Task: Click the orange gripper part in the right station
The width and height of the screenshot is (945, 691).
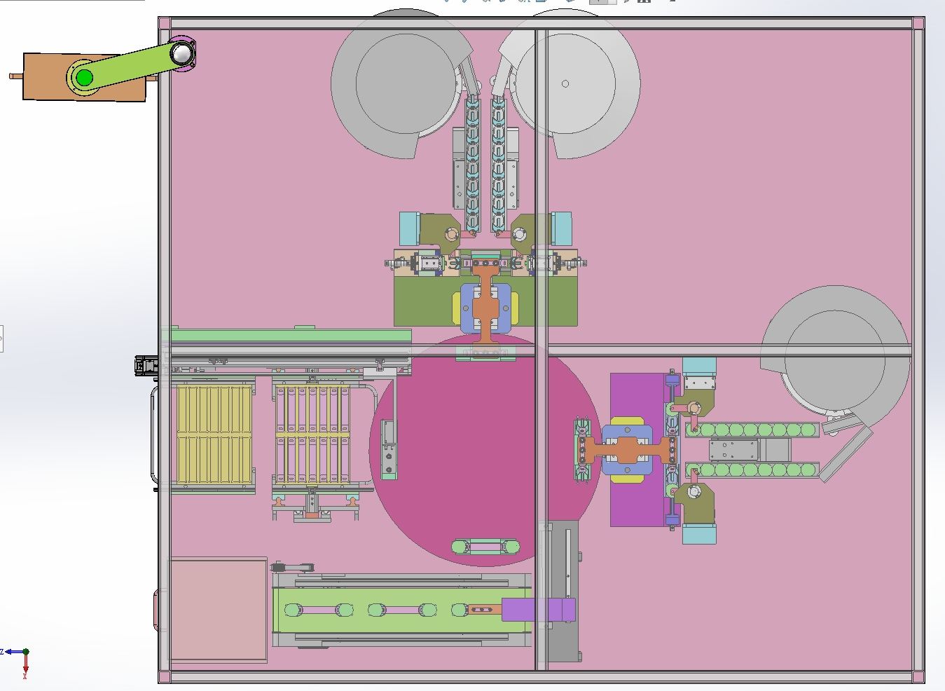Action: (628, 450)
